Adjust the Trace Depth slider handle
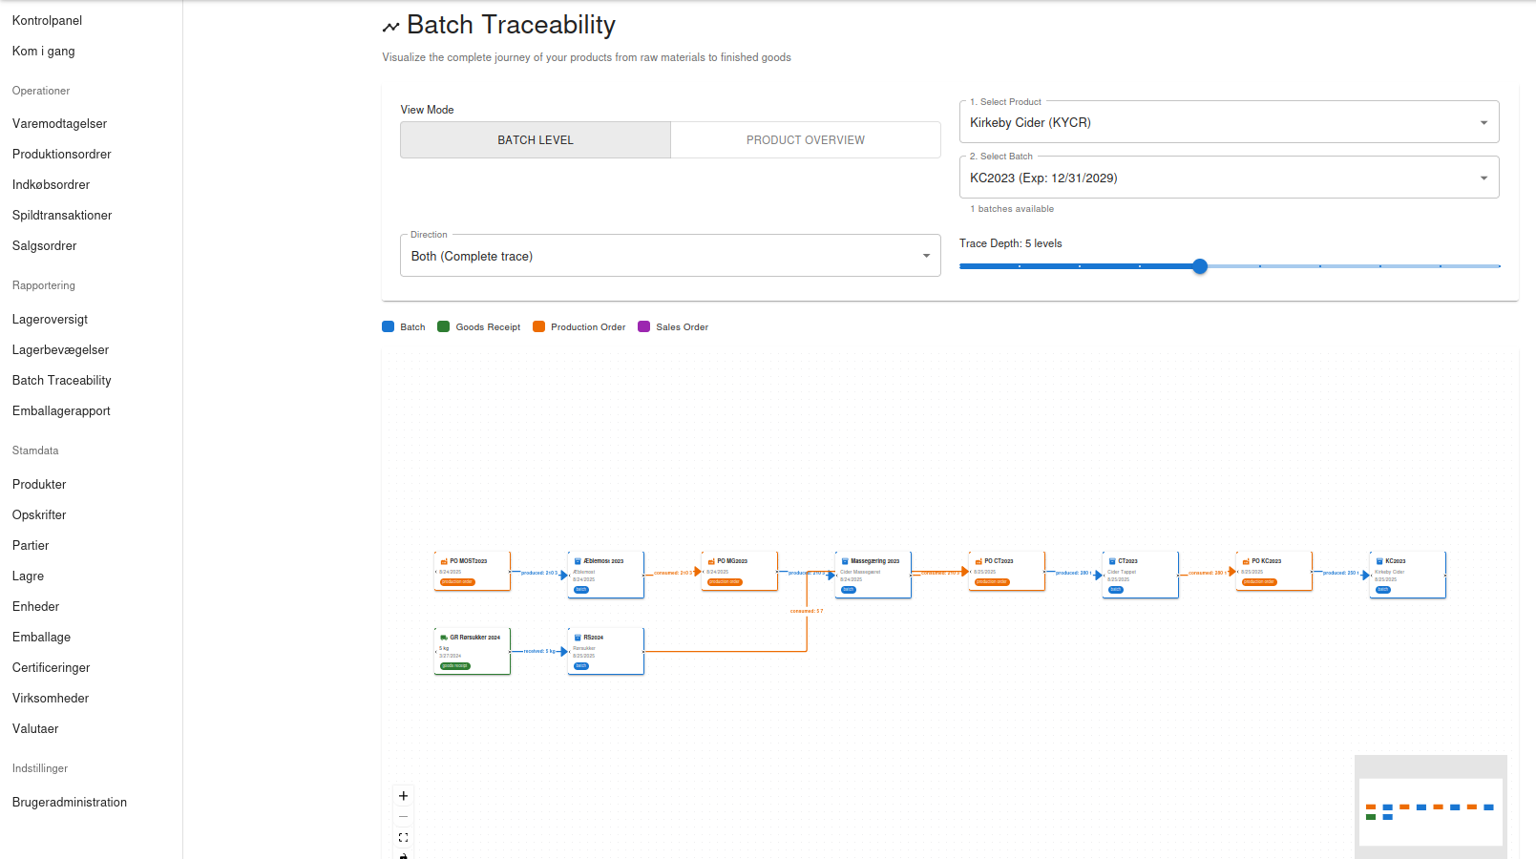 click(x=1200, y=266)
